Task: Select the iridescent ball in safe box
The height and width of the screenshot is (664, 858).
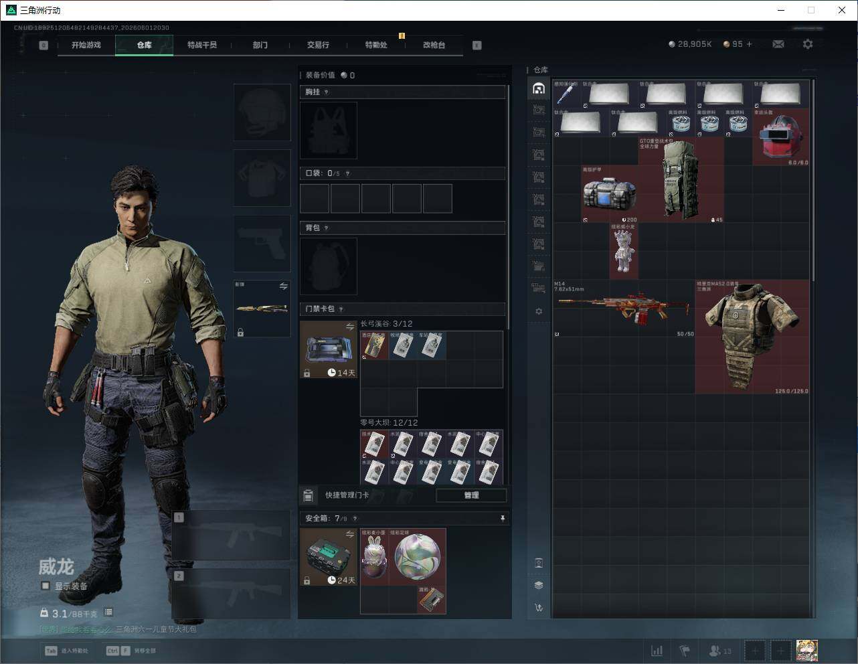Action: [418, 557]
